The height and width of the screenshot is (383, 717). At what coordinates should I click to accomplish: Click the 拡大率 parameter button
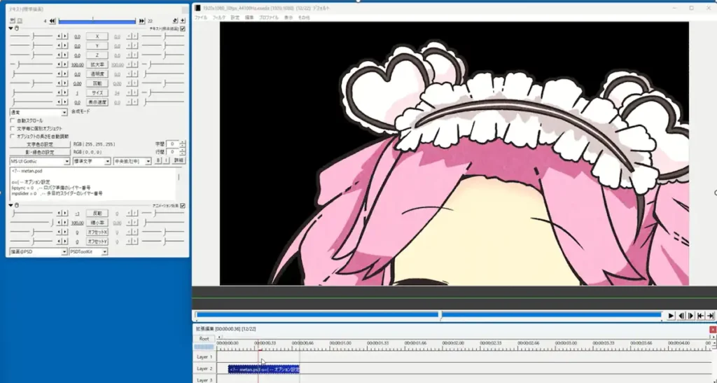pyautogui.click(x=97, y=64)
